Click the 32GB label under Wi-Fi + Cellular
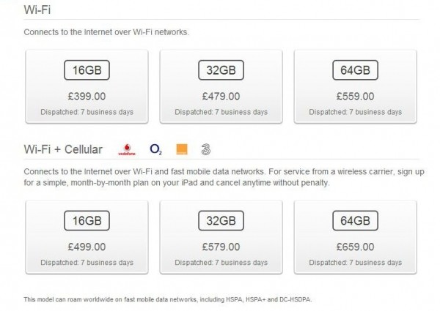Screen dimensions: 440x311 point(221,220)
